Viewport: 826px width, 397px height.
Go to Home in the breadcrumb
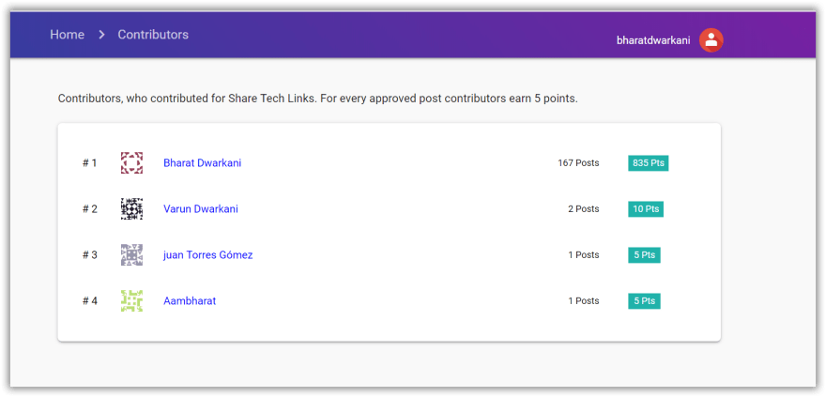tap(67, 35)
